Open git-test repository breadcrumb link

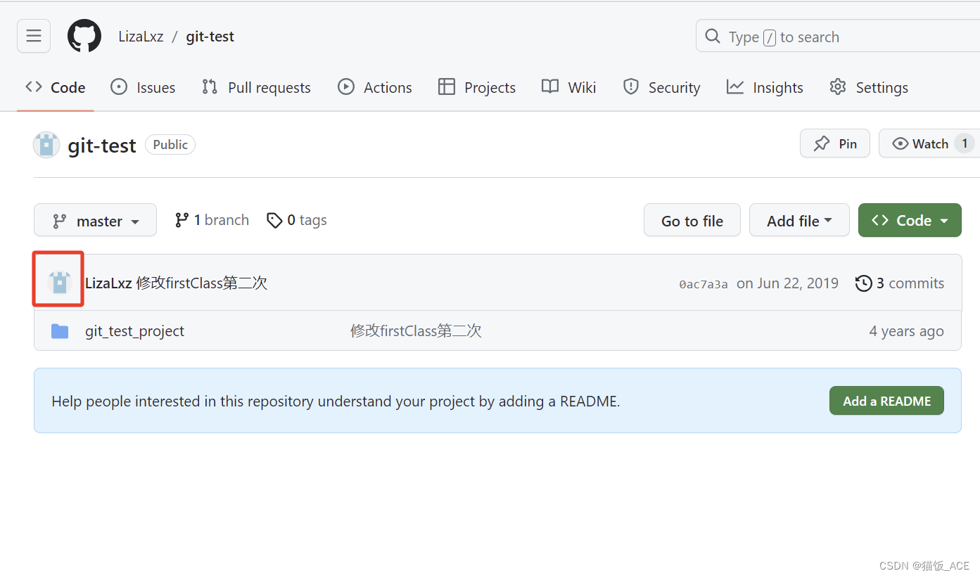coord(210,37)
